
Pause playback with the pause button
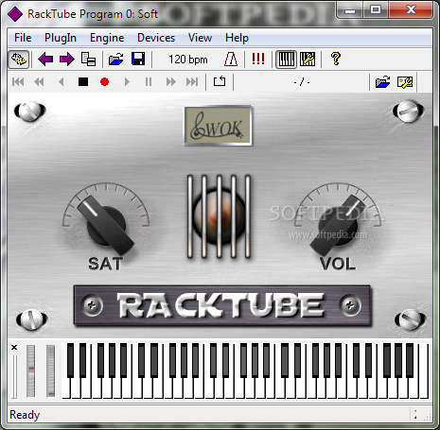(149, 82)
